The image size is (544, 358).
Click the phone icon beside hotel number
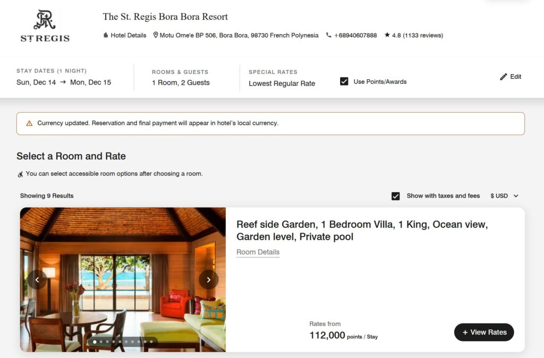(329, 36)
